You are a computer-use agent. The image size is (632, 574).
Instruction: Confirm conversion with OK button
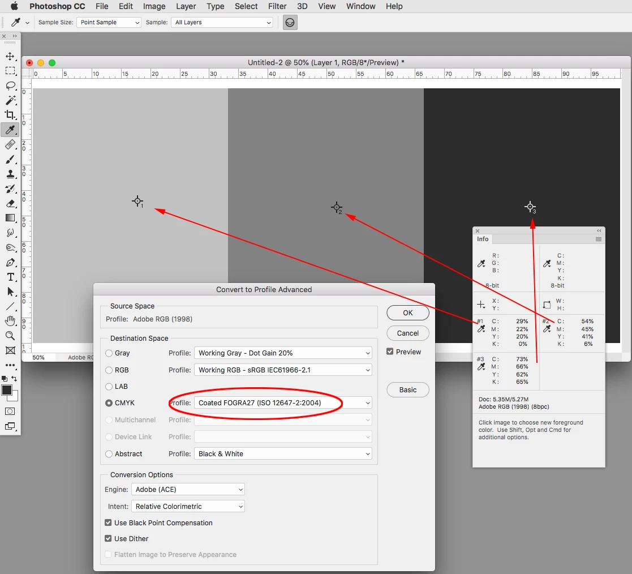pyautogui.click(x=408, y=312)
